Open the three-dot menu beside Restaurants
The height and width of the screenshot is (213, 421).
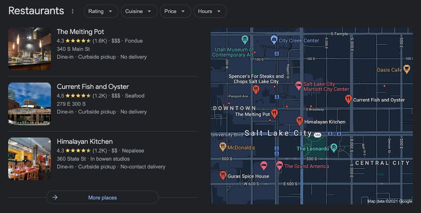tap(72, 11)
